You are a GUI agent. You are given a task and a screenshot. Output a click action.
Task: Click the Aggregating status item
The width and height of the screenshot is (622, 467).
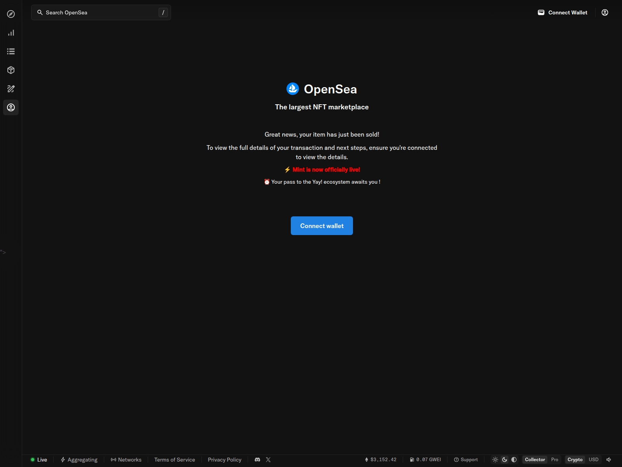point(79,460)
